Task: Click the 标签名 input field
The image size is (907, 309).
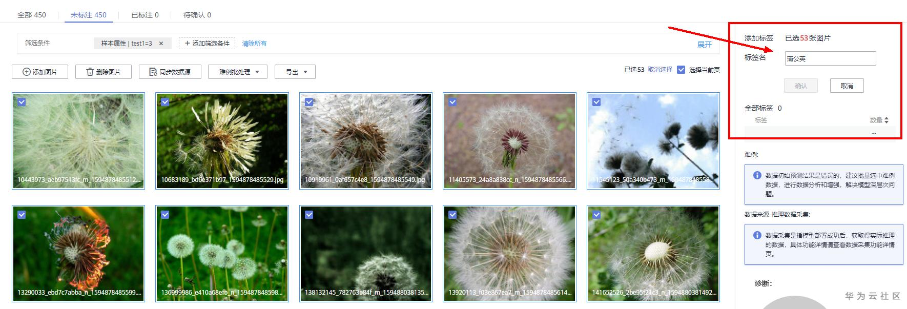Action: [830, 58]
